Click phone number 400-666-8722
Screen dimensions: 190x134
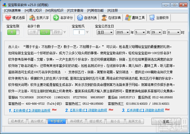pos(35,104)
